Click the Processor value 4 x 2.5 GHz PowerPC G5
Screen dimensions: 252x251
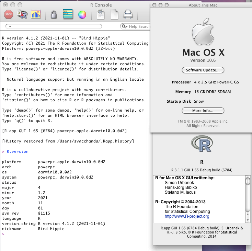click(x=217, y=82)
